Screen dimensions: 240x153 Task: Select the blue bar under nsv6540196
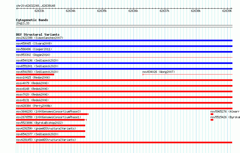click(x=124, y=63)
